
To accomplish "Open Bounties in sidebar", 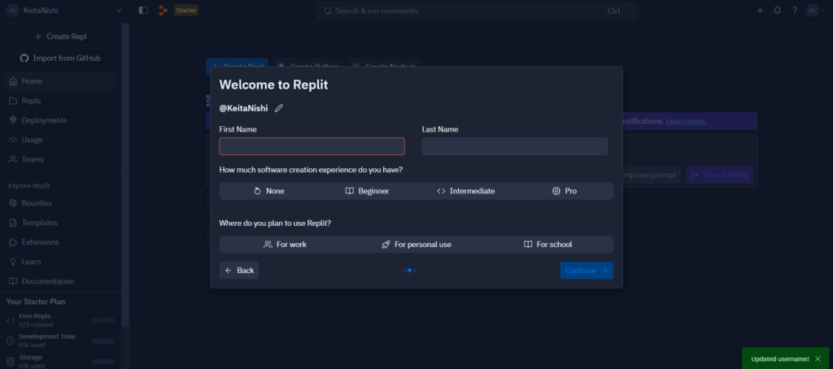I will pos(60,203).
